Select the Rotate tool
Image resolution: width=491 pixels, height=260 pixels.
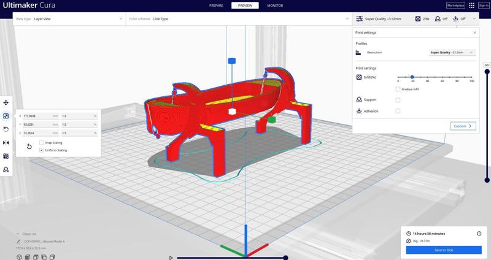(6, 129)
